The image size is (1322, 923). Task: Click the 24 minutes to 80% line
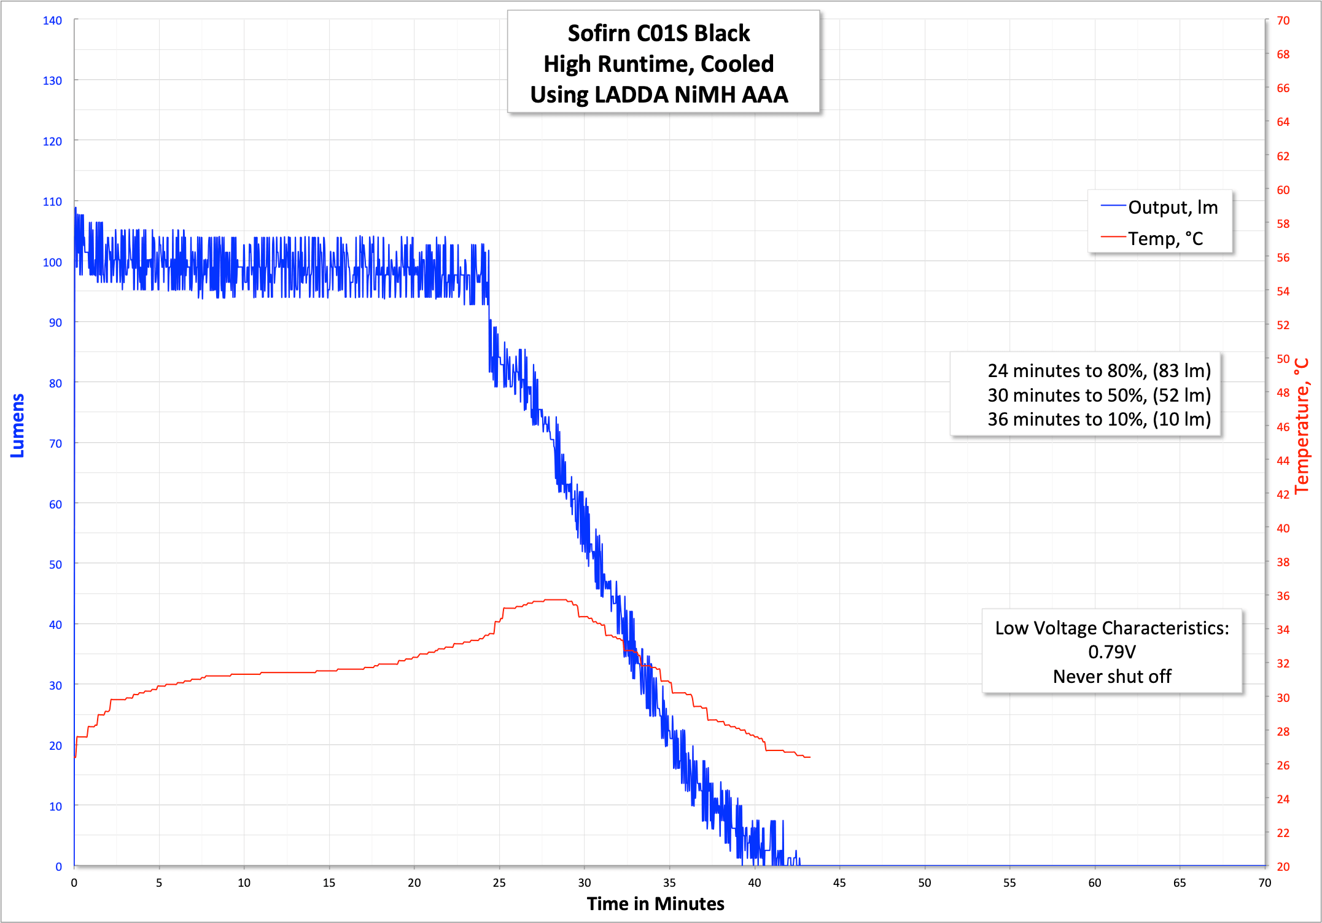click(x=1098, y=370)
